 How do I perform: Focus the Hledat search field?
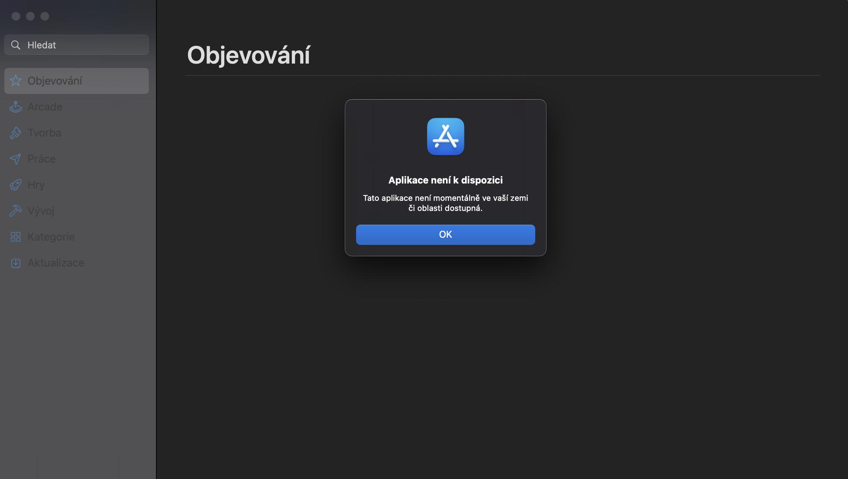[77, 45]
